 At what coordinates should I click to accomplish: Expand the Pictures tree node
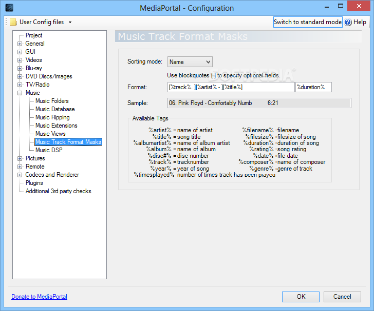point(20,158)
